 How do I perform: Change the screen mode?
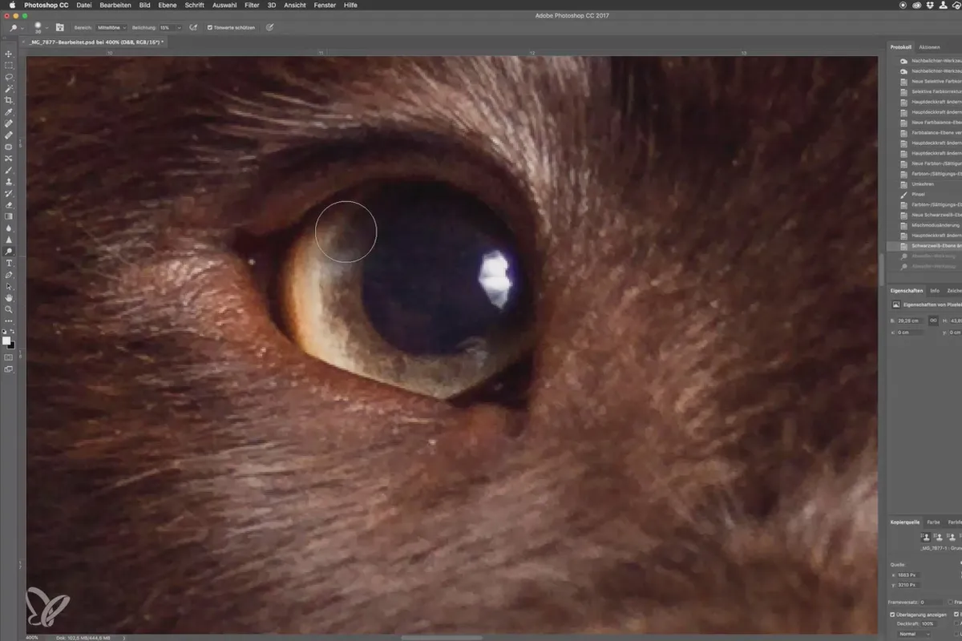pyautogui.click(x=9, y=370)
